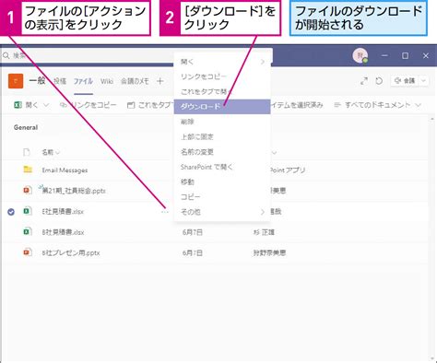
Task: Click 狩野奈美恵 in the B社プレゼン用.pptx row
Action: coord(269,253)
